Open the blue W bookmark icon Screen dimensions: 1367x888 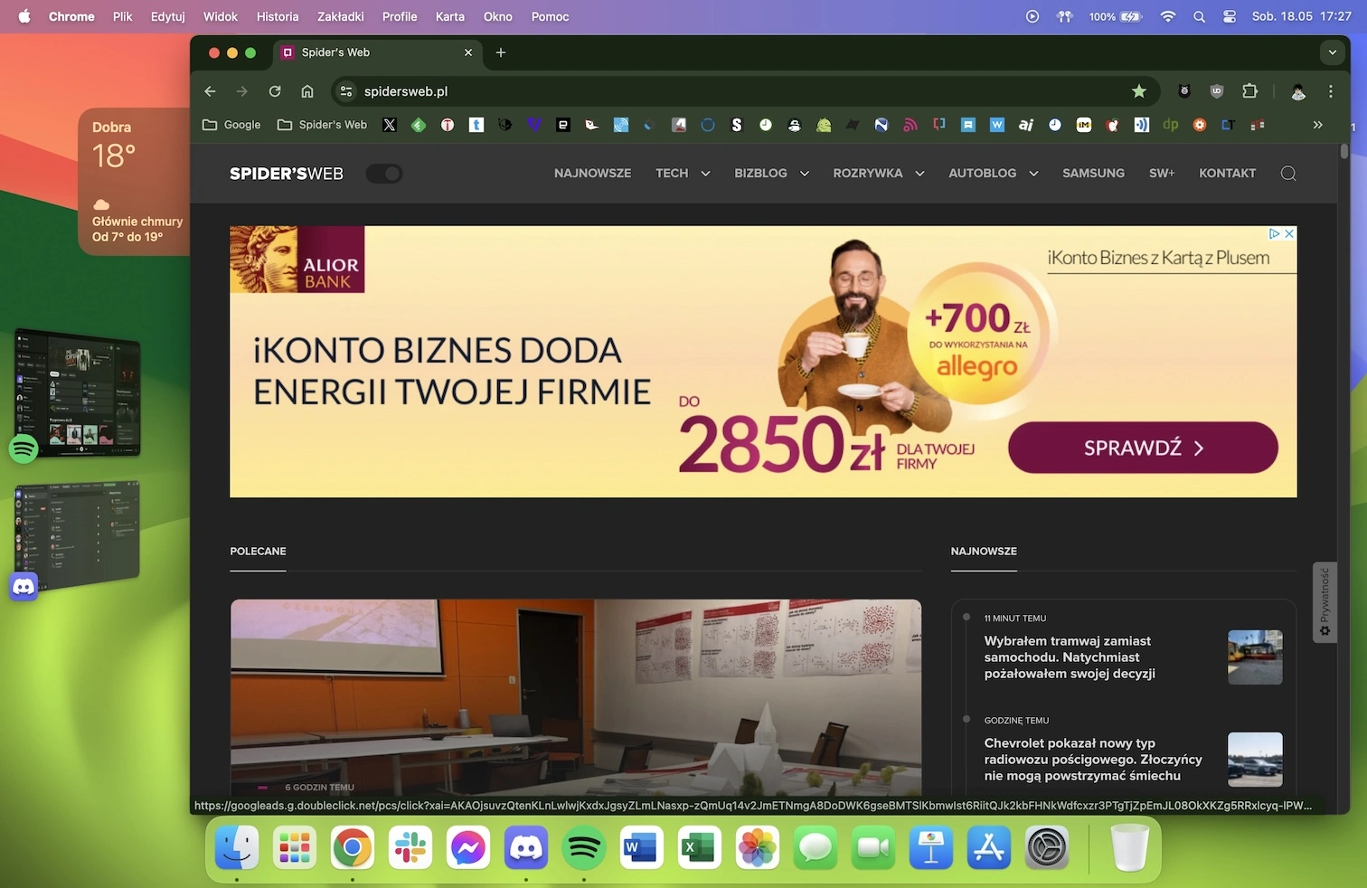997,125
